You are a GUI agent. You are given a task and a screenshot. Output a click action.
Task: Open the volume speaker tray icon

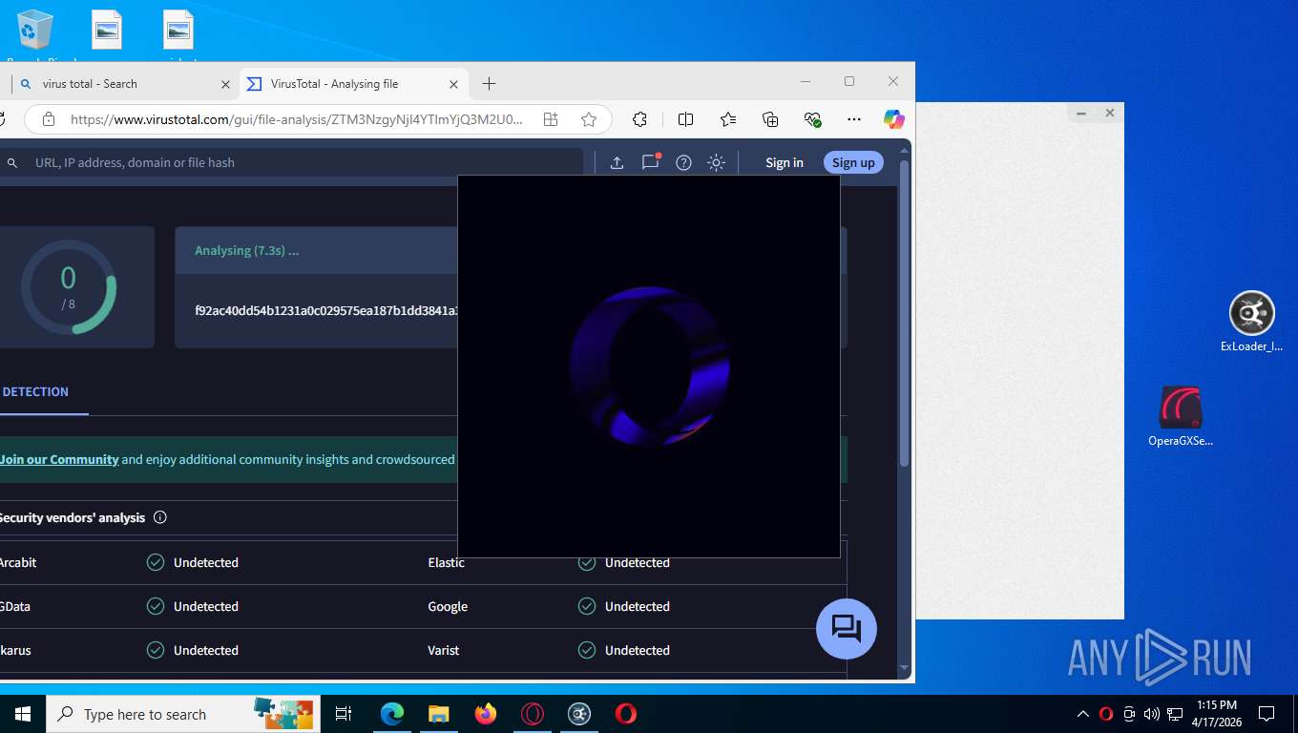click(x=1152, y=714)
